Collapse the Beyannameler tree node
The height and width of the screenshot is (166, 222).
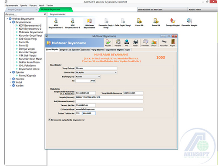[10, 22]
